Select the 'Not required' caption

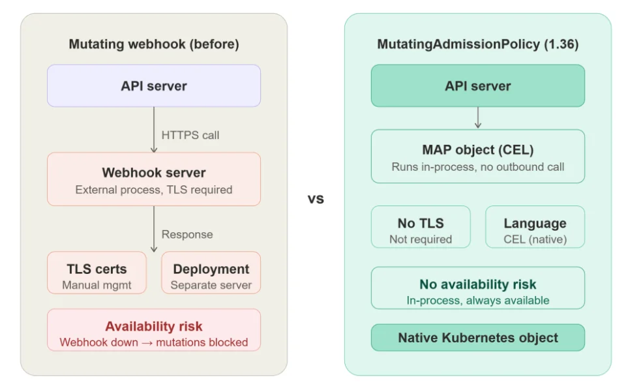(x=421, y=239)
